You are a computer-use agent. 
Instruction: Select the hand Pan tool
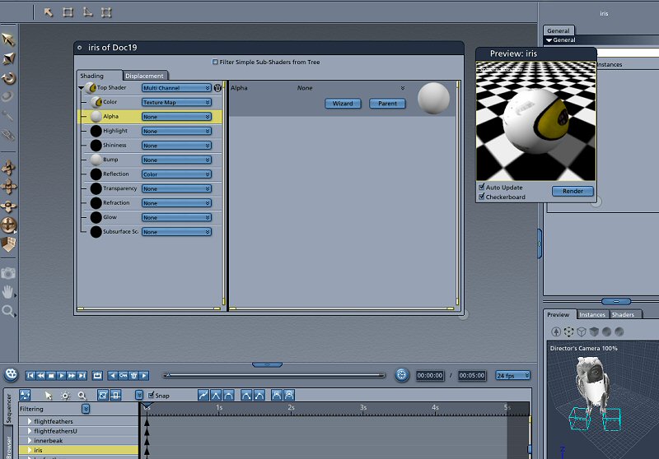click(9, 292)
